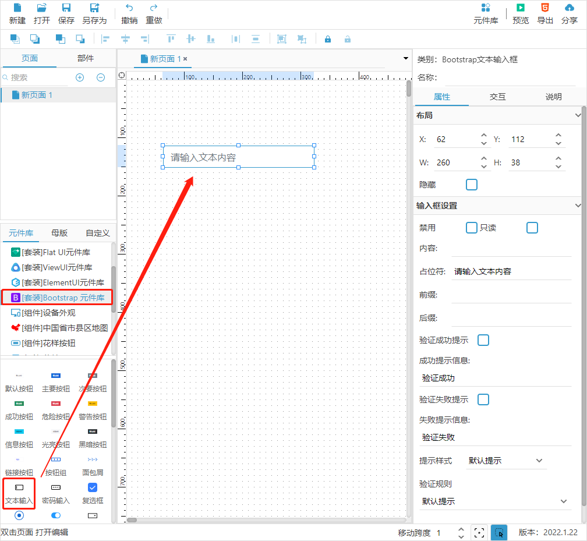Screen dimensions: 587x541
Task: Switch to the 自定义 tab
Action: tap(98, 233)
